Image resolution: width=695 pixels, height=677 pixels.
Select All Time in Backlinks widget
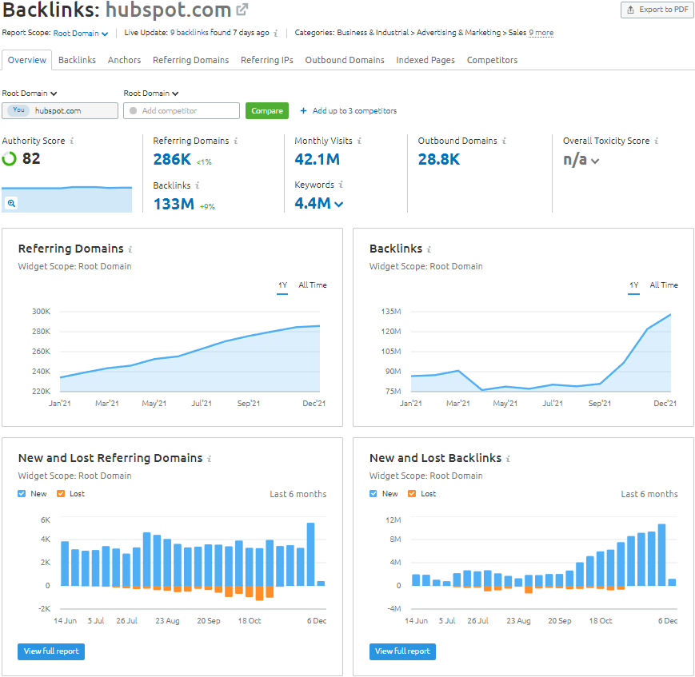pos(664,285)
